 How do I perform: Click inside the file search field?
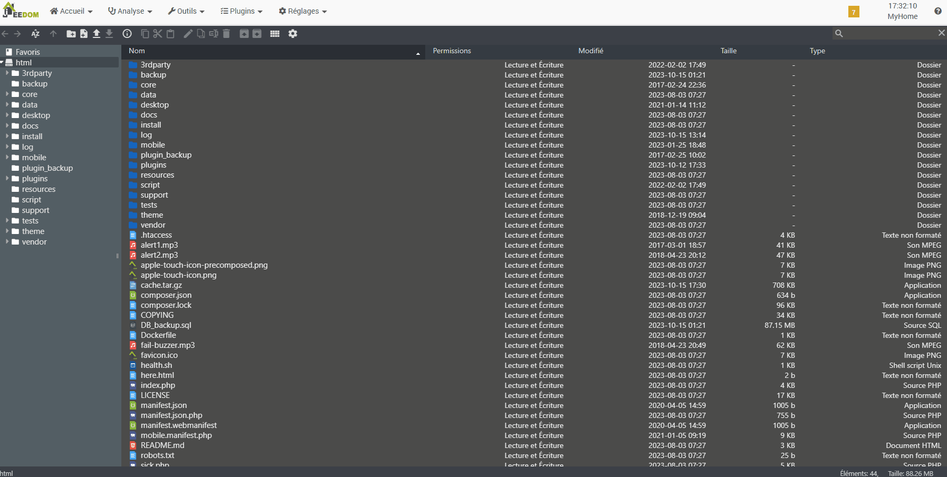click(x=889, y=33)
